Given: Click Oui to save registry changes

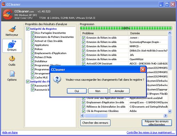Looking at the screenshot, I should coord(77,91).
